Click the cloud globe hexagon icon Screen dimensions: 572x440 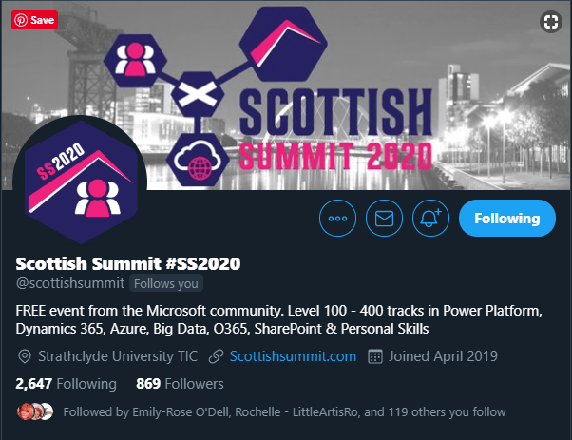pyautogui.click(x=198, y=161)
